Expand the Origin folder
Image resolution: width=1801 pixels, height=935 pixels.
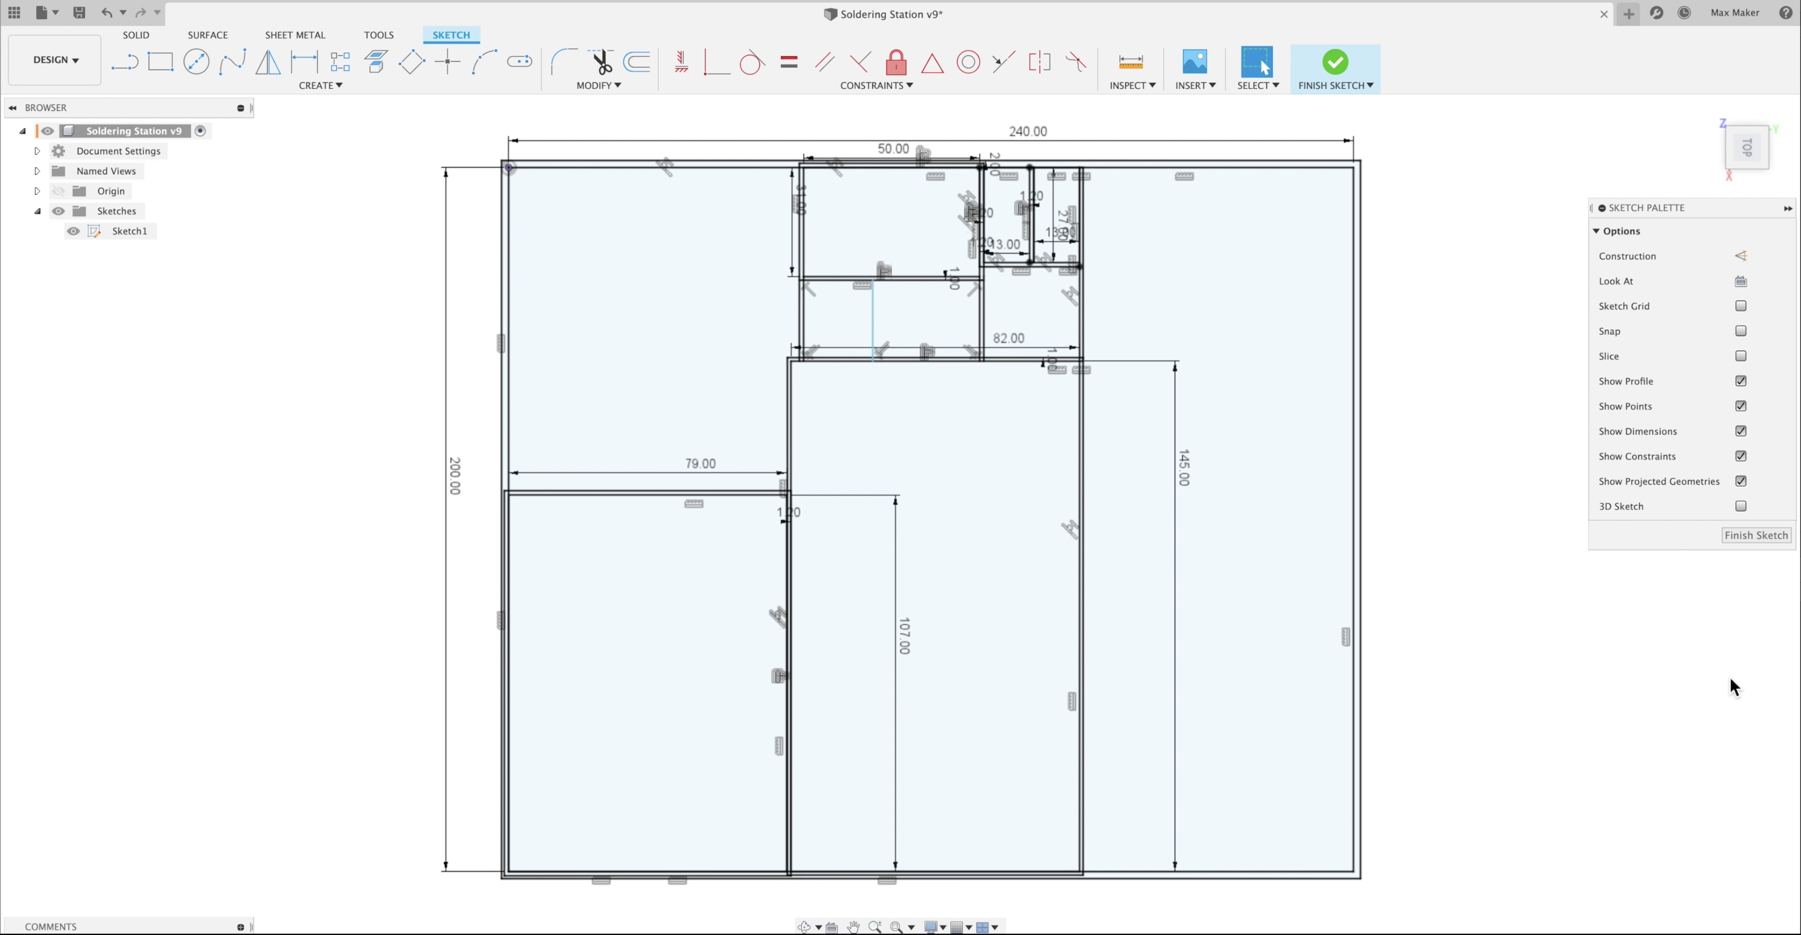pyautogui.click(x=37, y=191)
